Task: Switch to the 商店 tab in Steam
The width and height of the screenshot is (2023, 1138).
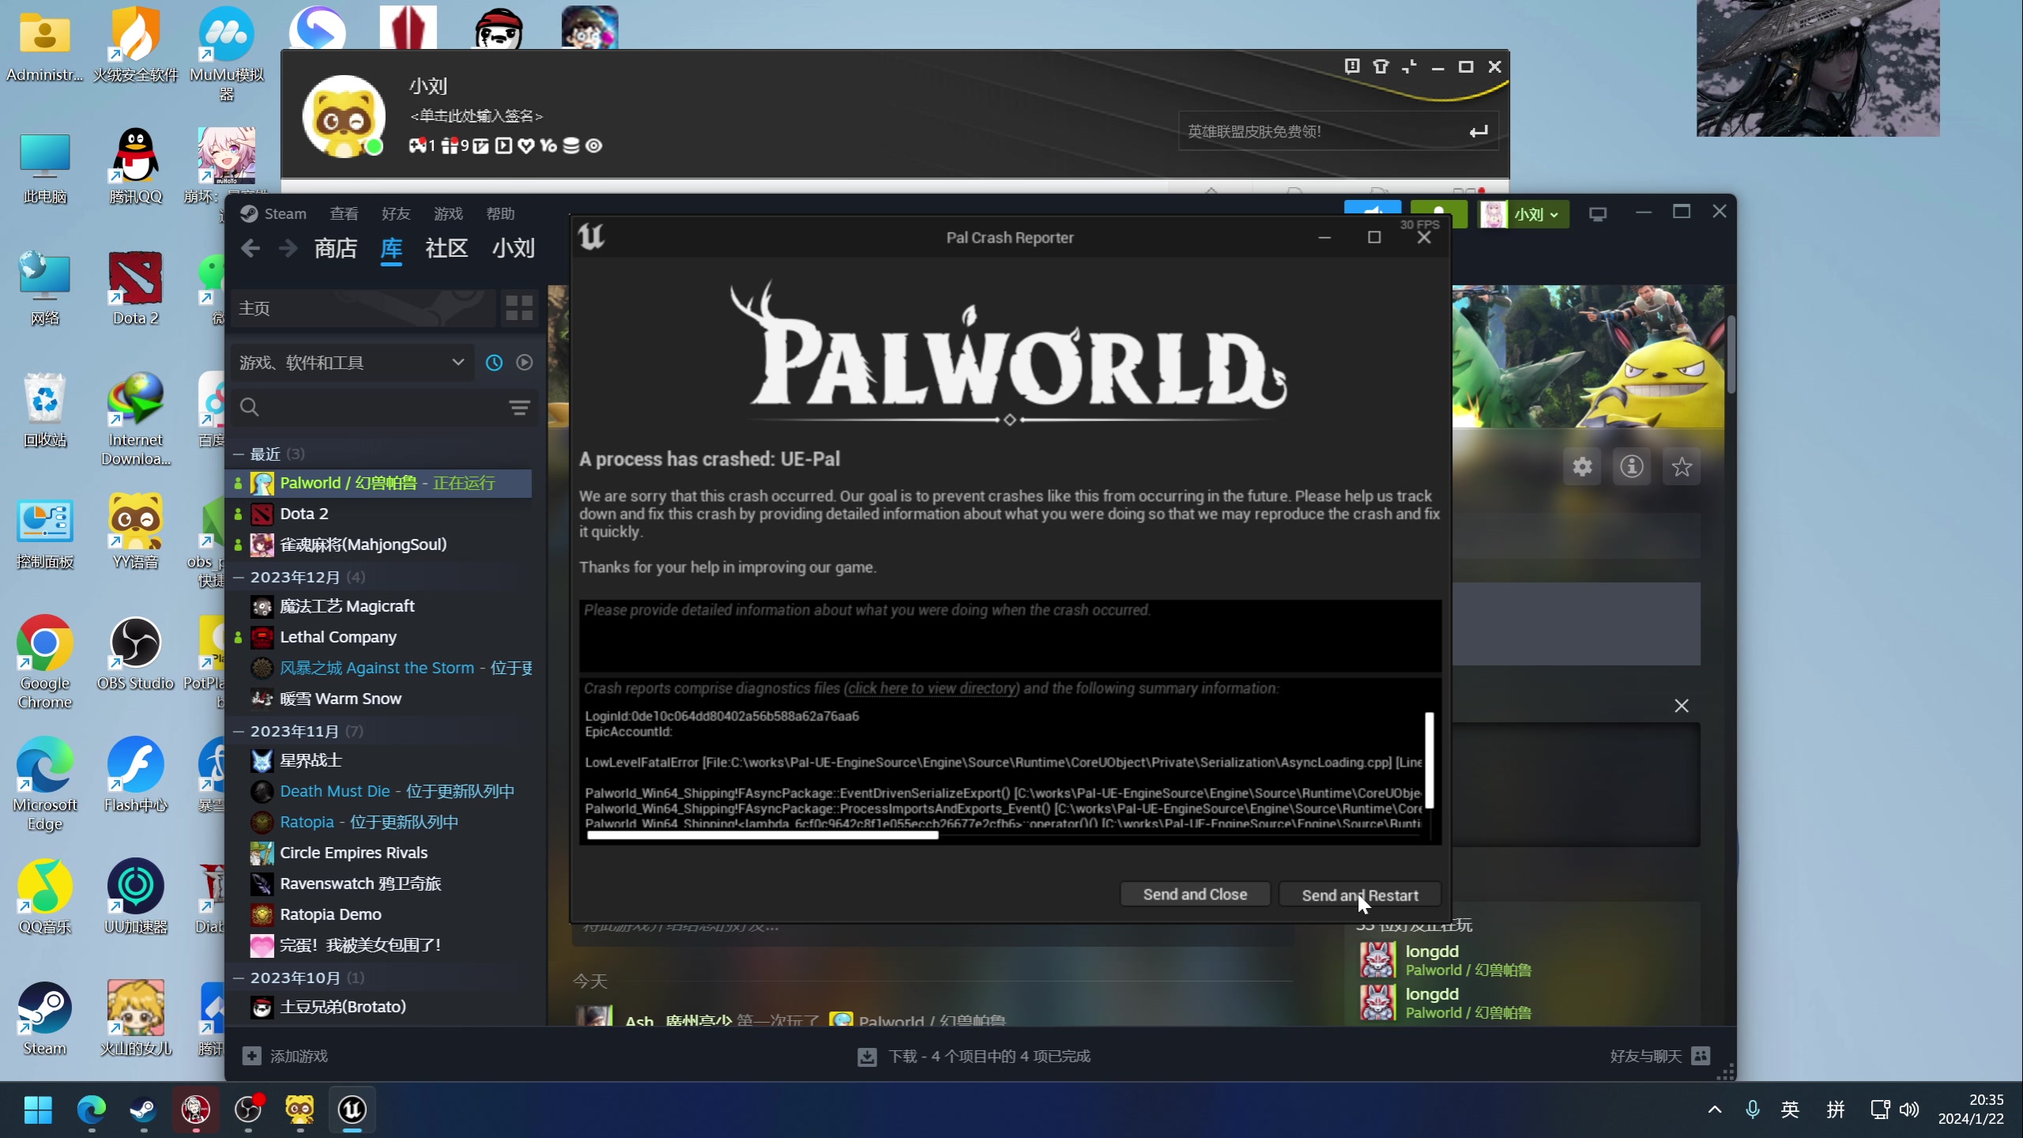Action: (336, 249)
